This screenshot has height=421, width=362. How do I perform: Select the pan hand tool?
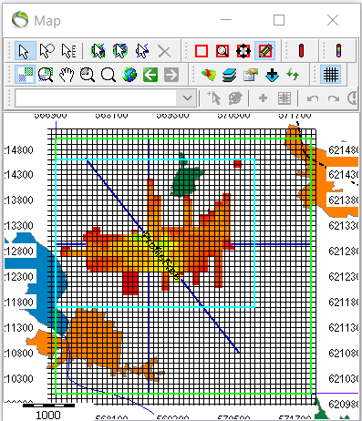[67, 75]
